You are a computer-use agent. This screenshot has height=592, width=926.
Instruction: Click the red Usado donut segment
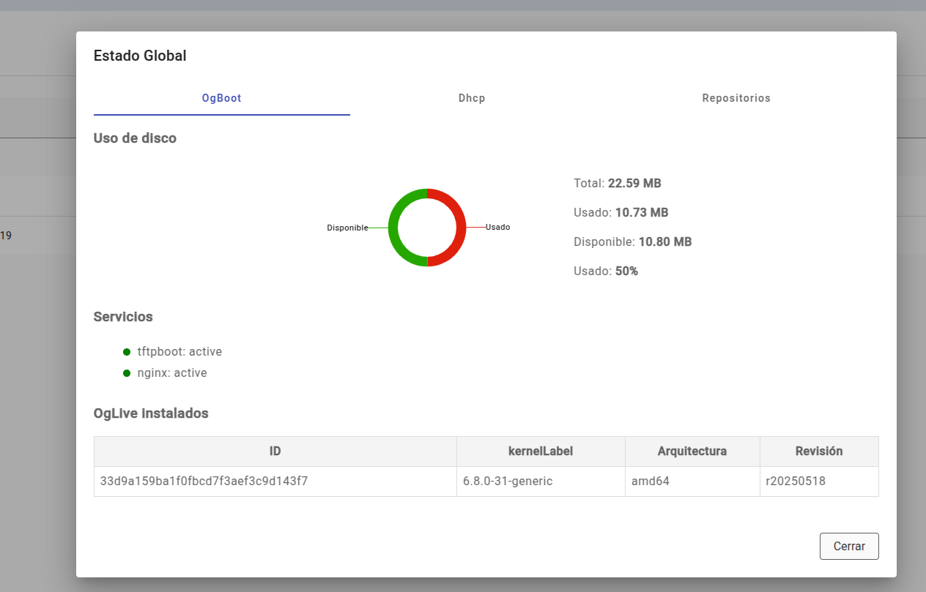click(x=461, y=228)
